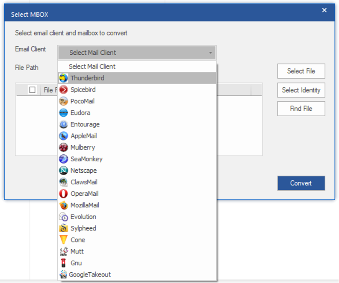
Task: Click the Eudora blue icon
Action: tap(63, 112)
